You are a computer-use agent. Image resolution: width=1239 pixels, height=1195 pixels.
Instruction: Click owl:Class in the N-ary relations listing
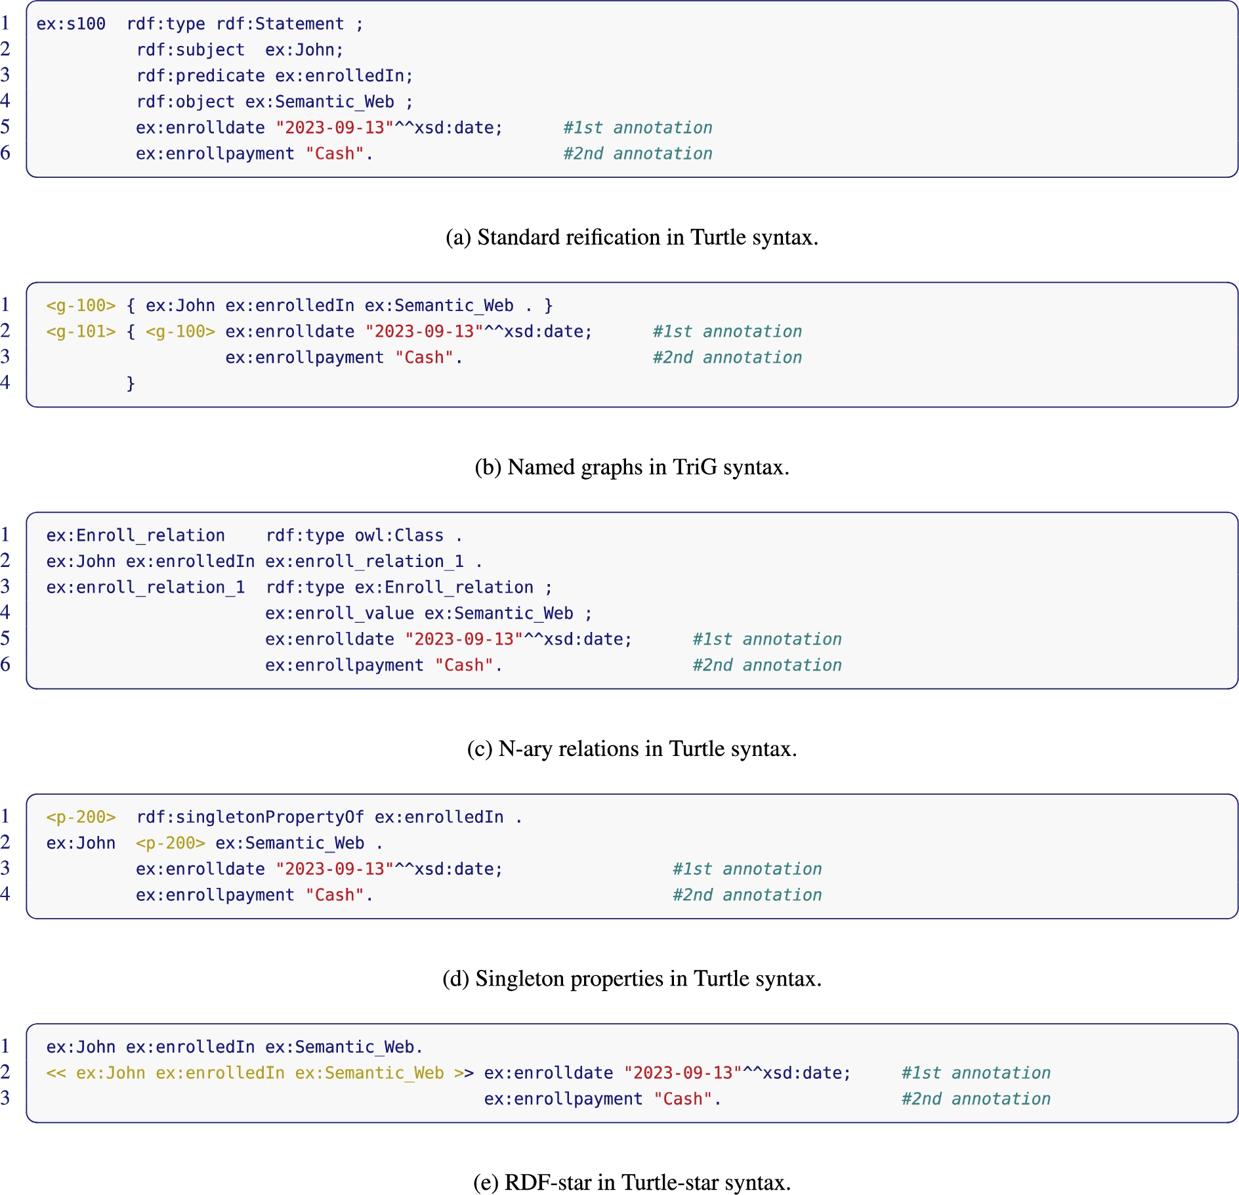pyautogui.click(x=399, y=535)
